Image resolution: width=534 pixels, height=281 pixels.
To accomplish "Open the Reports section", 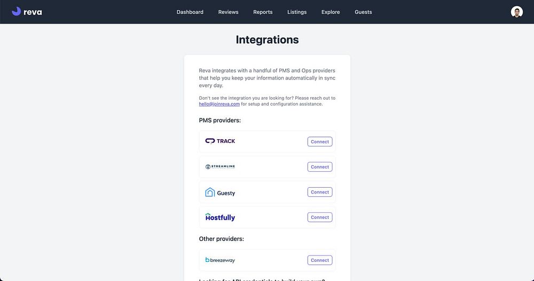I will coord(263,12).
